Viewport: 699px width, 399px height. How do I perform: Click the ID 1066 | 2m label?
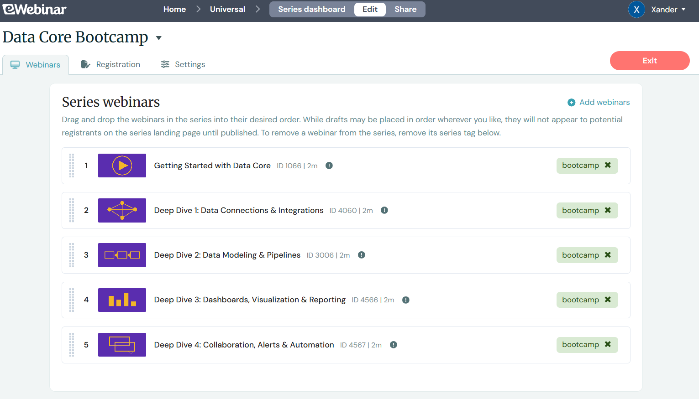pyautogui.click(x=297, y=166)
